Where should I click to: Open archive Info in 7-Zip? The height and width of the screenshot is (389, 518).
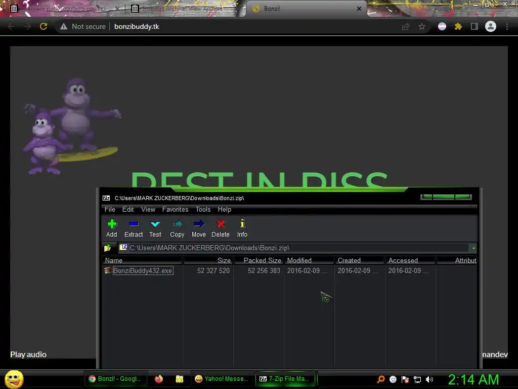click(242, 228)
